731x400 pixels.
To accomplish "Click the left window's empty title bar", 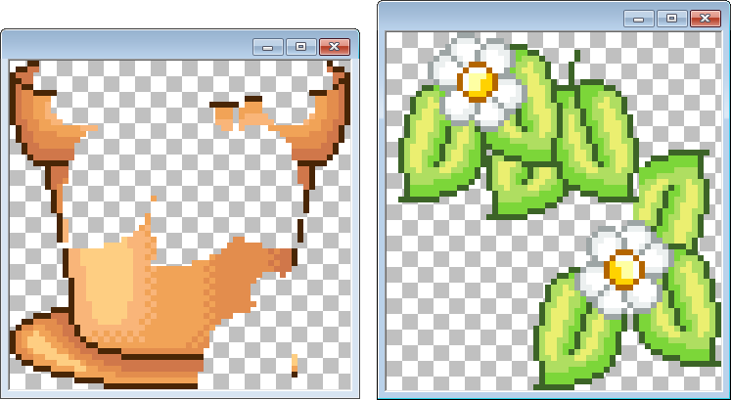I will point(127,46).
